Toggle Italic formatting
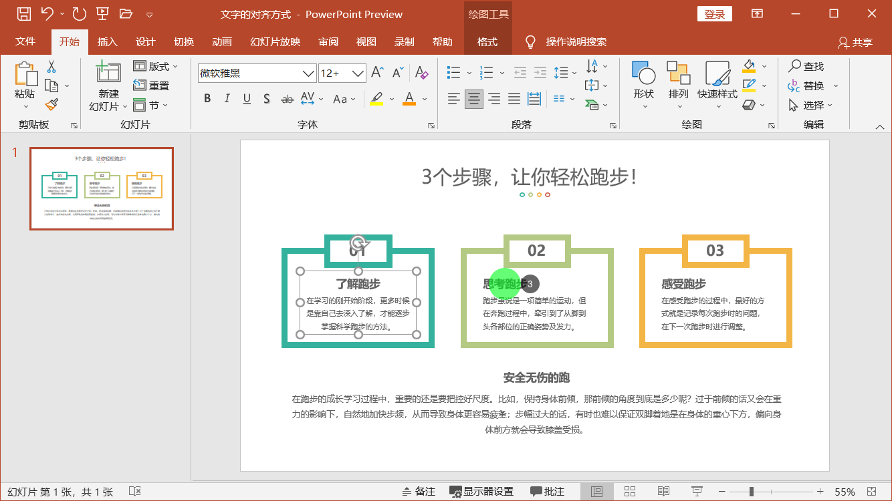 227,99
